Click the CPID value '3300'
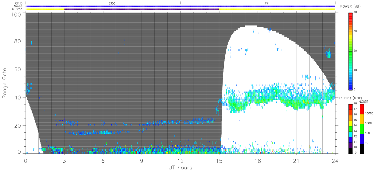 click(x=112, y=3)
